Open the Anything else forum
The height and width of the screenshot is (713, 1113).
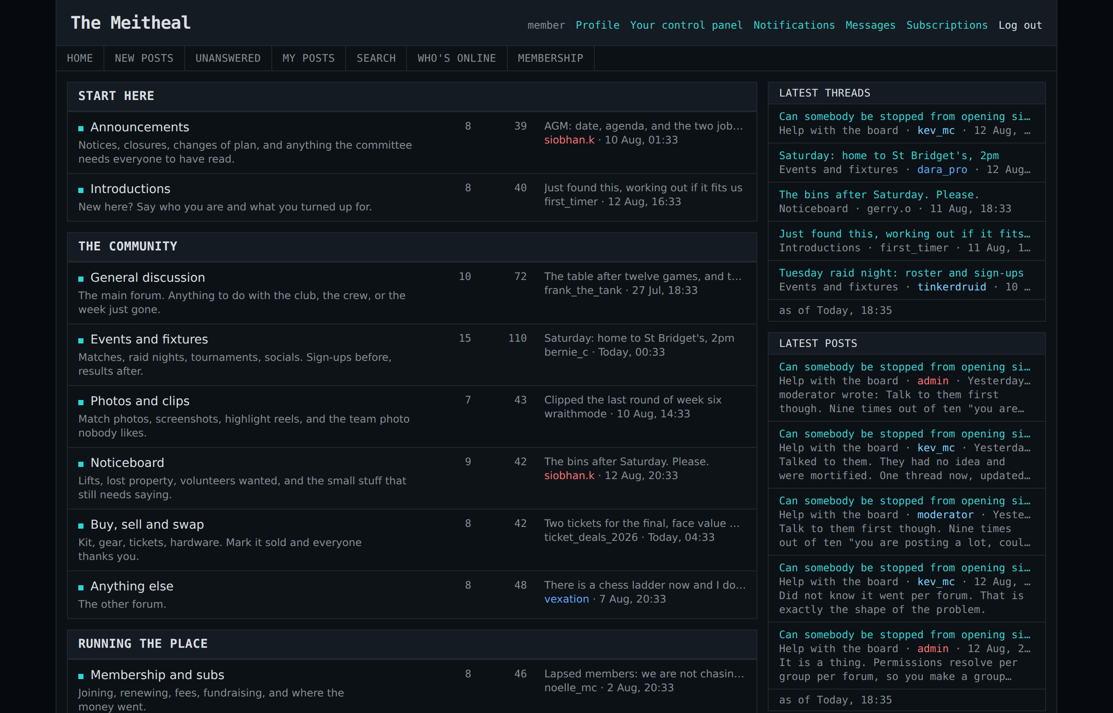(132, 586)
